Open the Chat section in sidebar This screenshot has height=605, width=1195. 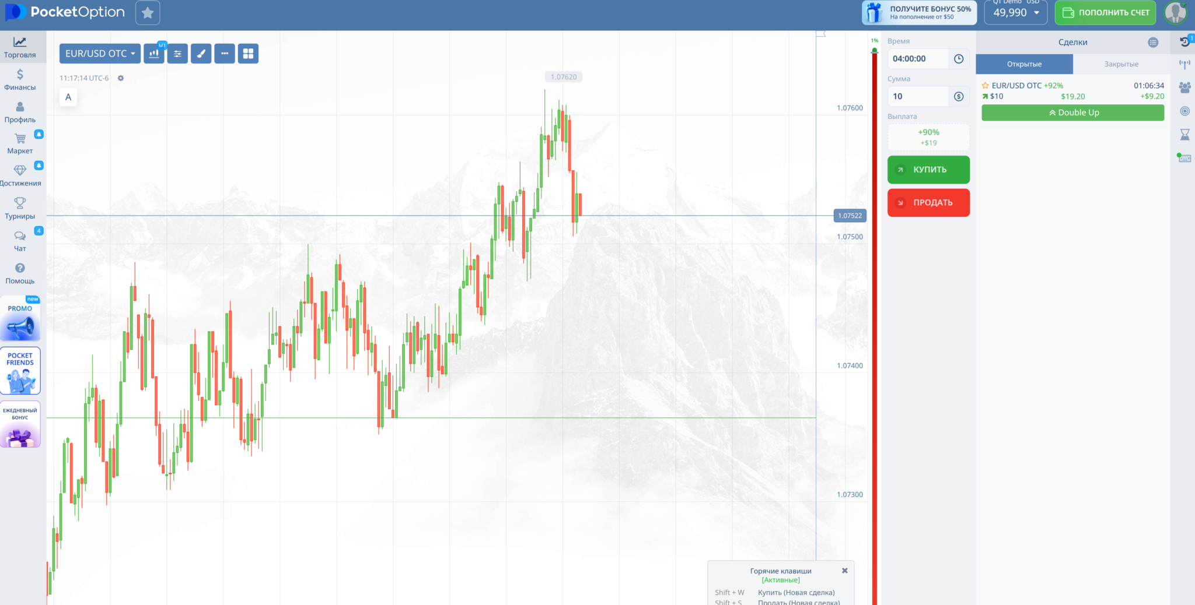tap(20, 241)
